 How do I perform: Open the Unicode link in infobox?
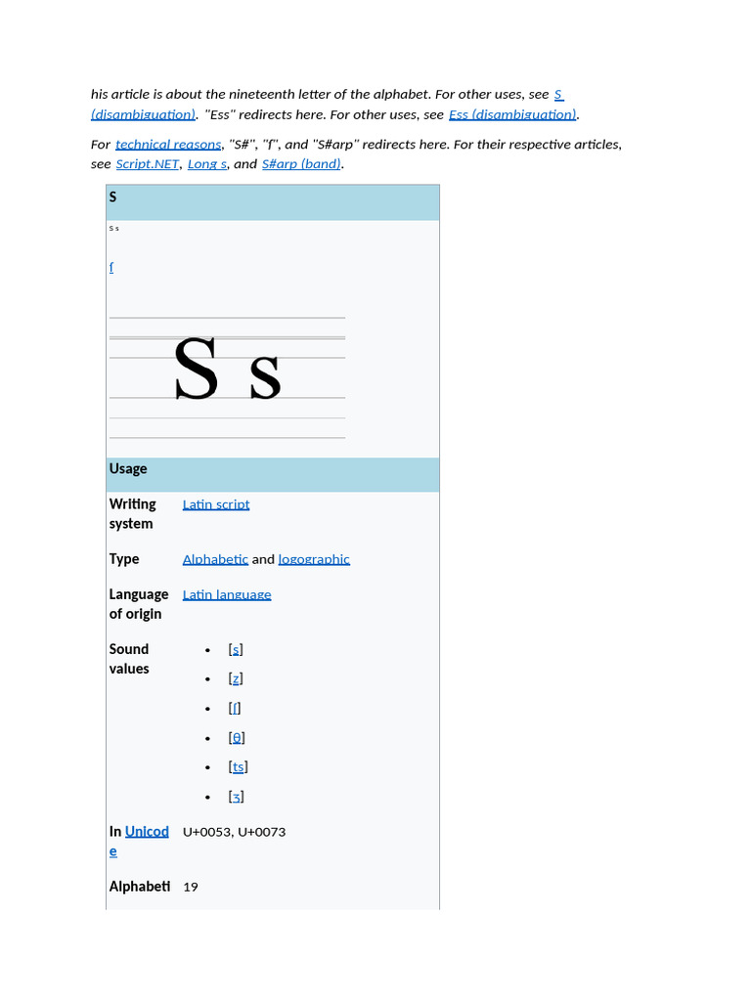[147, 831]
